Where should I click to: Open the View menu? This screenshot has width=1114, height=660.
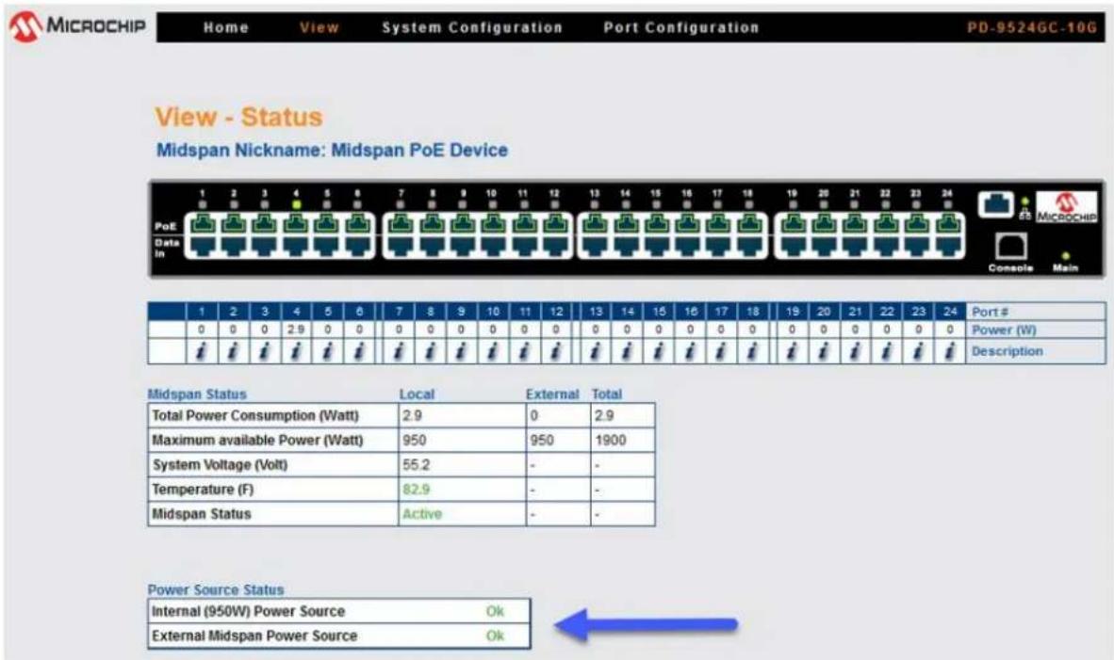click(319, 27)
